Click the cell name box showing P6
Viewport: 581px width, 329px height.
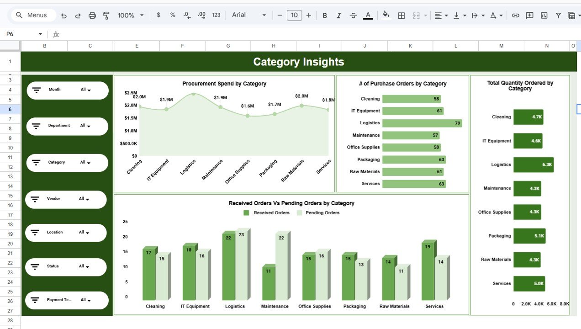pyautogui.click(x=21, y=34)
